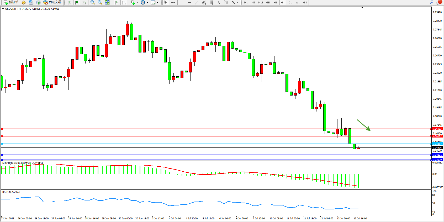
Task: Switch to the H1 timeframe
Action: pos(275,2)
